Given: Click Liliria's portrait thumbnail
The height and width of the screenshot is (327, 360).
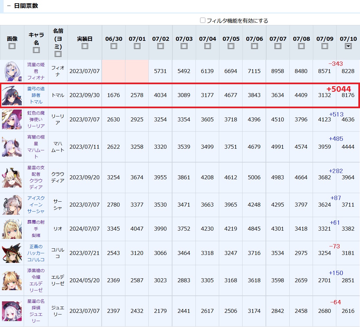Looking at the screenshot, I should tap(12, 119).
